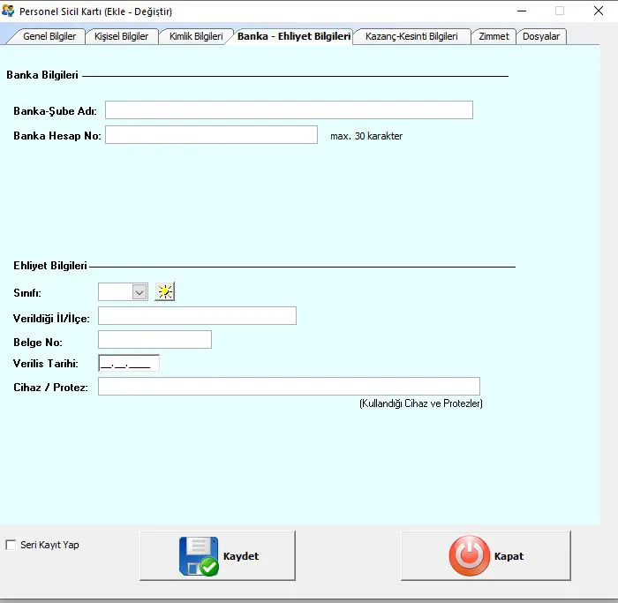Go to the Kimlik Bilgileri tab
618x603 pixels.
coord(196,36)
